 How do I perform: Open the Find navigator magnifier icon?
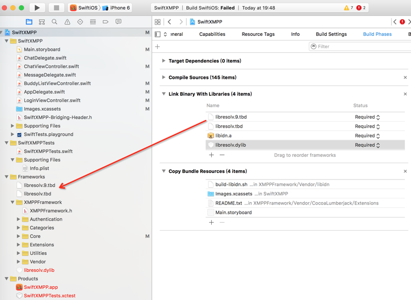[54, 22]
